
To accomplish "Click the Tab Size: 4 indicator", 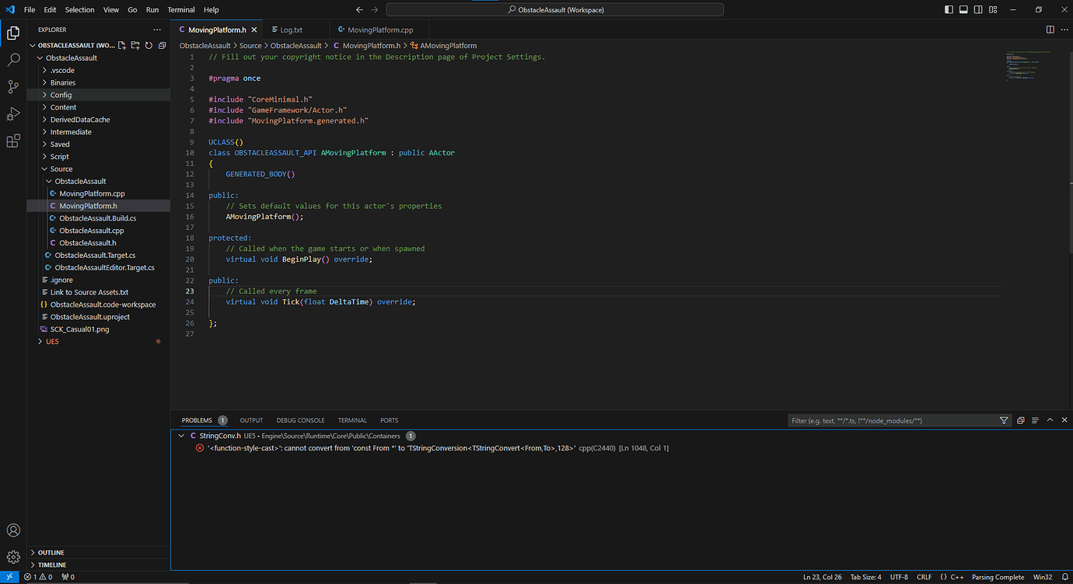I will point(865,577).
